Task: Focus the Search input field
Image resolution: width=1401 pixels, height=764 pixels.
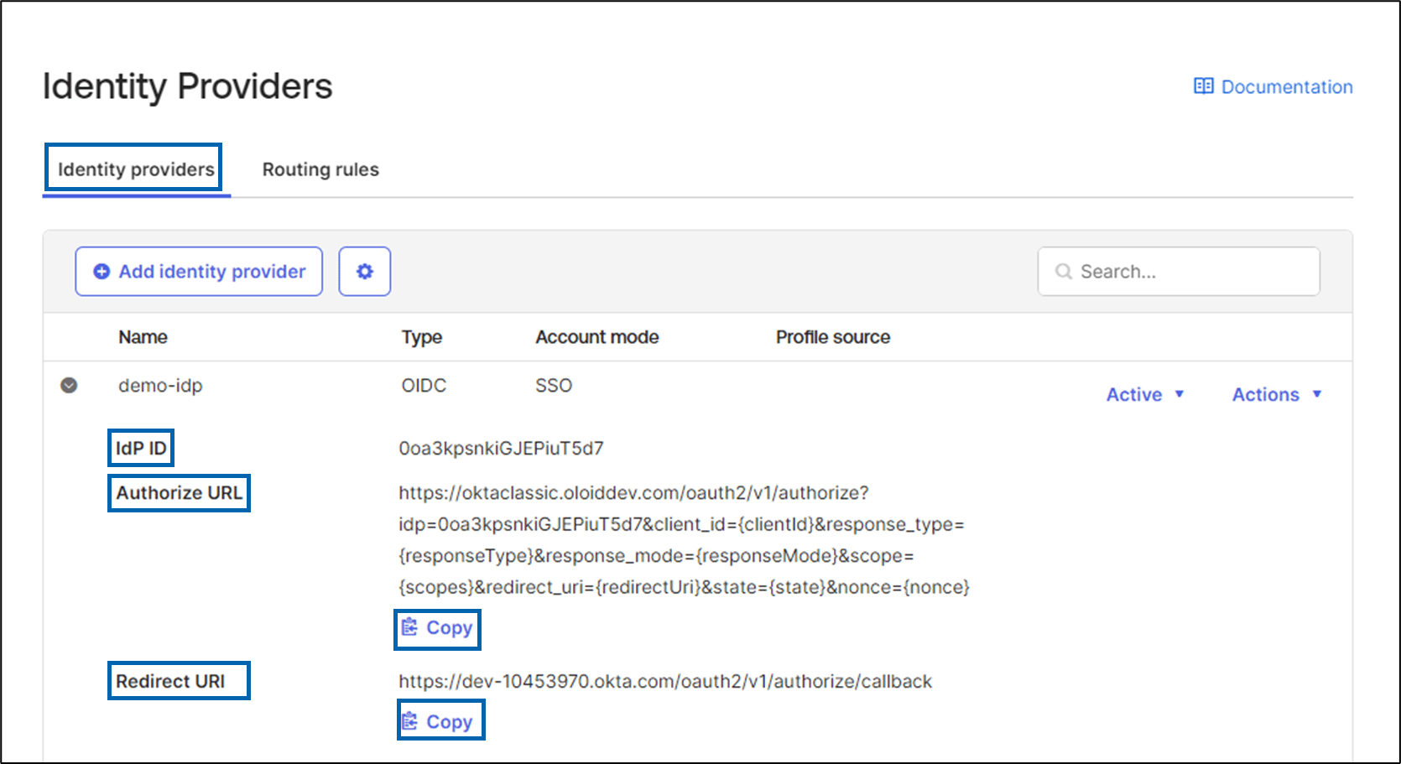Action: tap(1179, 271)
